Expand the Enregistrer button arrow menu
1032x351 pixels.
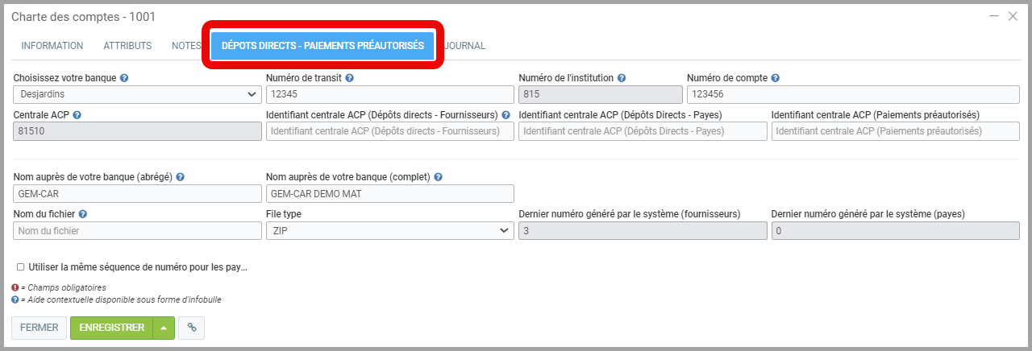164,328
